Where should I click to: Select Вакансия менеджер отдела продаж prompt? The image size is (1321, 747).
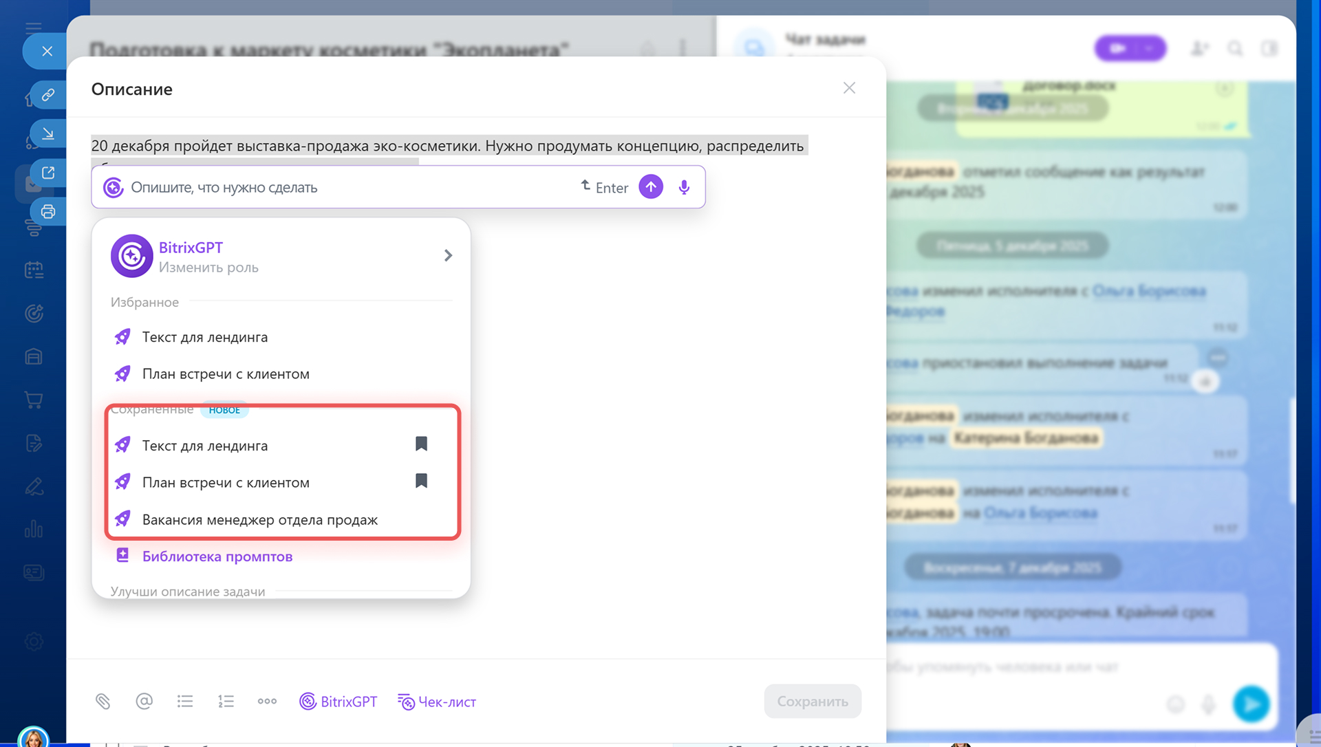point(259,520)
